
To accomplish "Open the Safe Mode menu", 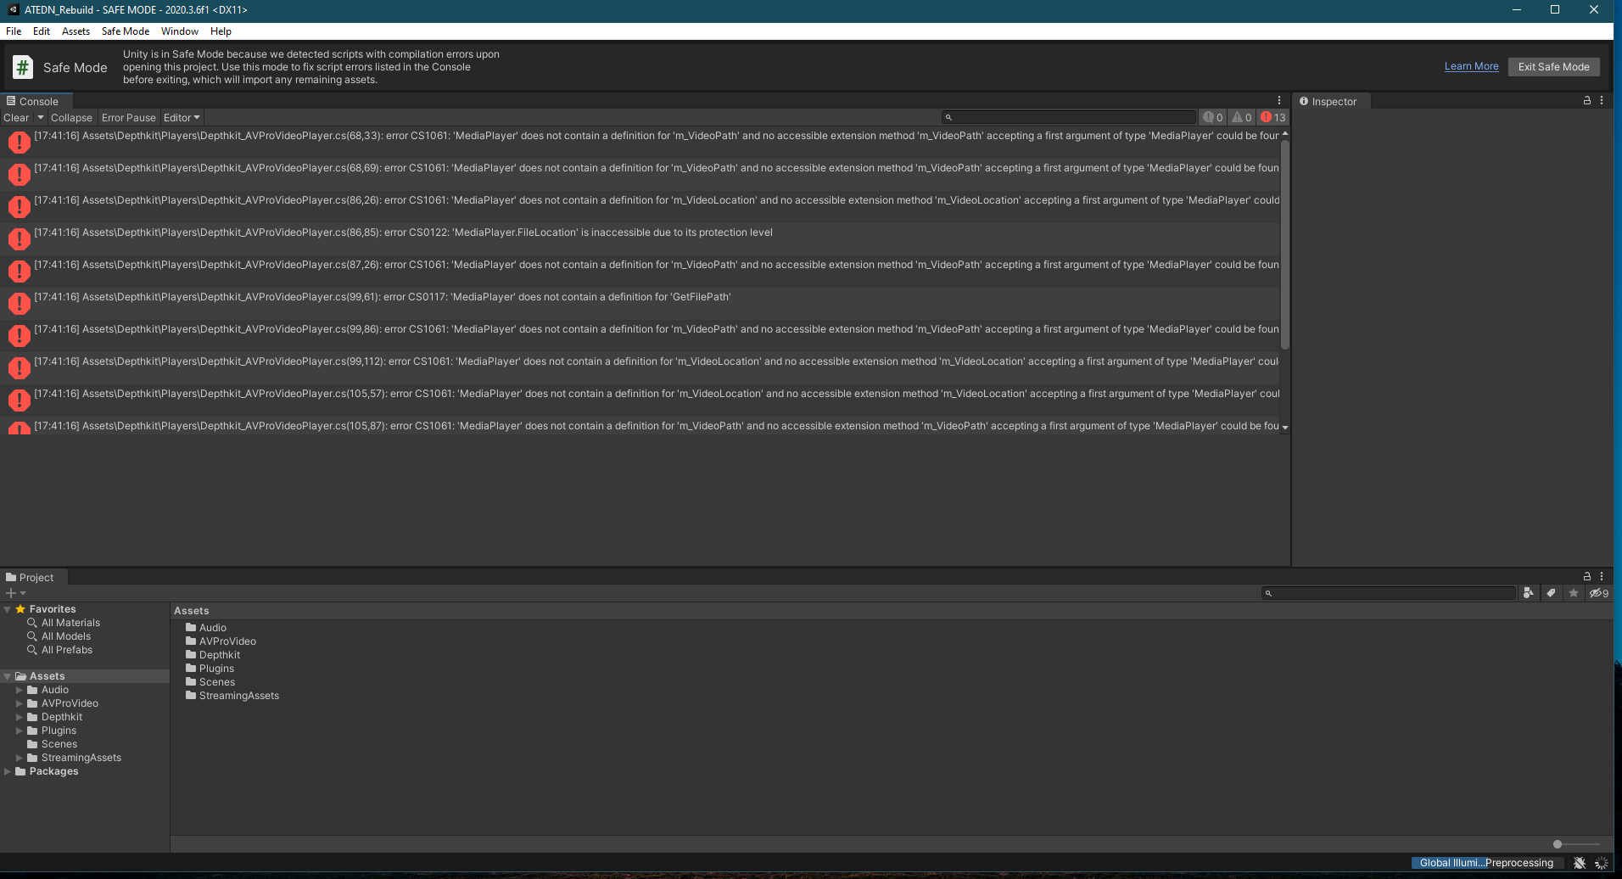I will (x=125, y=31).
